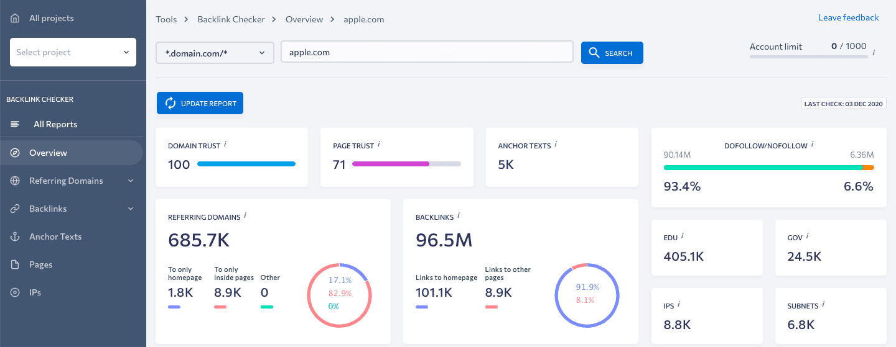Viewport: 896px width, 347px height.
Task: Click the Subnets info icon
Action: 823,304
